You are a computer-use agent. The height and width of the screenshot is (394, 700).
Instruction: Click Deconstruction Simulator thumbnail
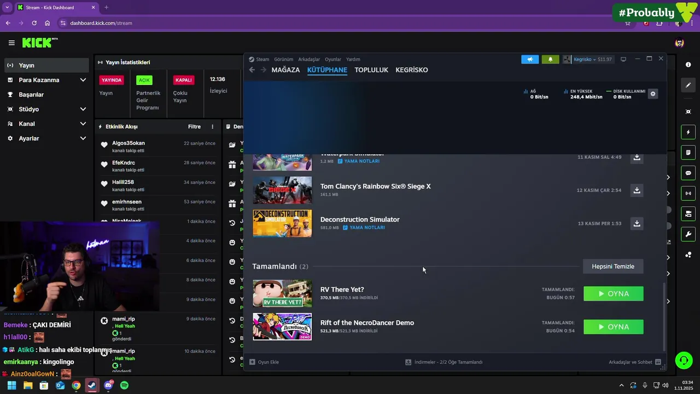(x=282, y=223)
